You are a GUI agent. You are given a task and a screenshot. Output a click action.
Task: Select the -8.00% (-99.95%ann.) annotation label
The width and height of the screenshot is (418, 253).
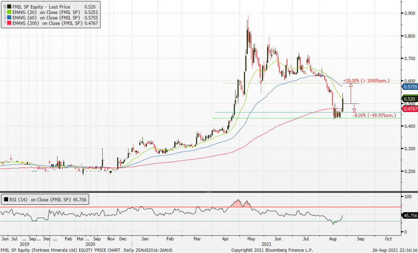374,115
